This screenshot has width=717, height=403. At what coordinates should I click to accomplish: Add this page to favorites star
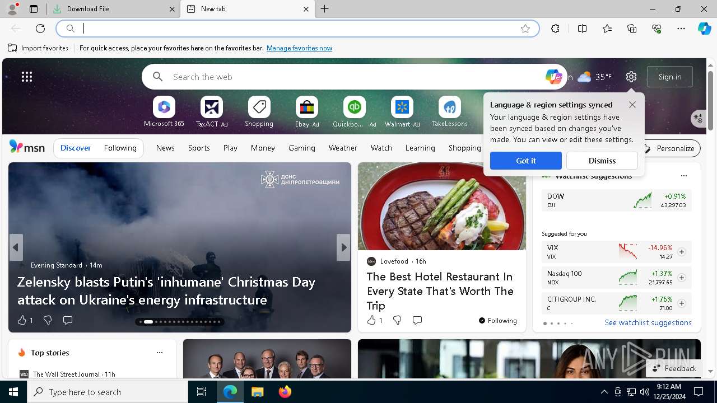click(x=525, y=29)
